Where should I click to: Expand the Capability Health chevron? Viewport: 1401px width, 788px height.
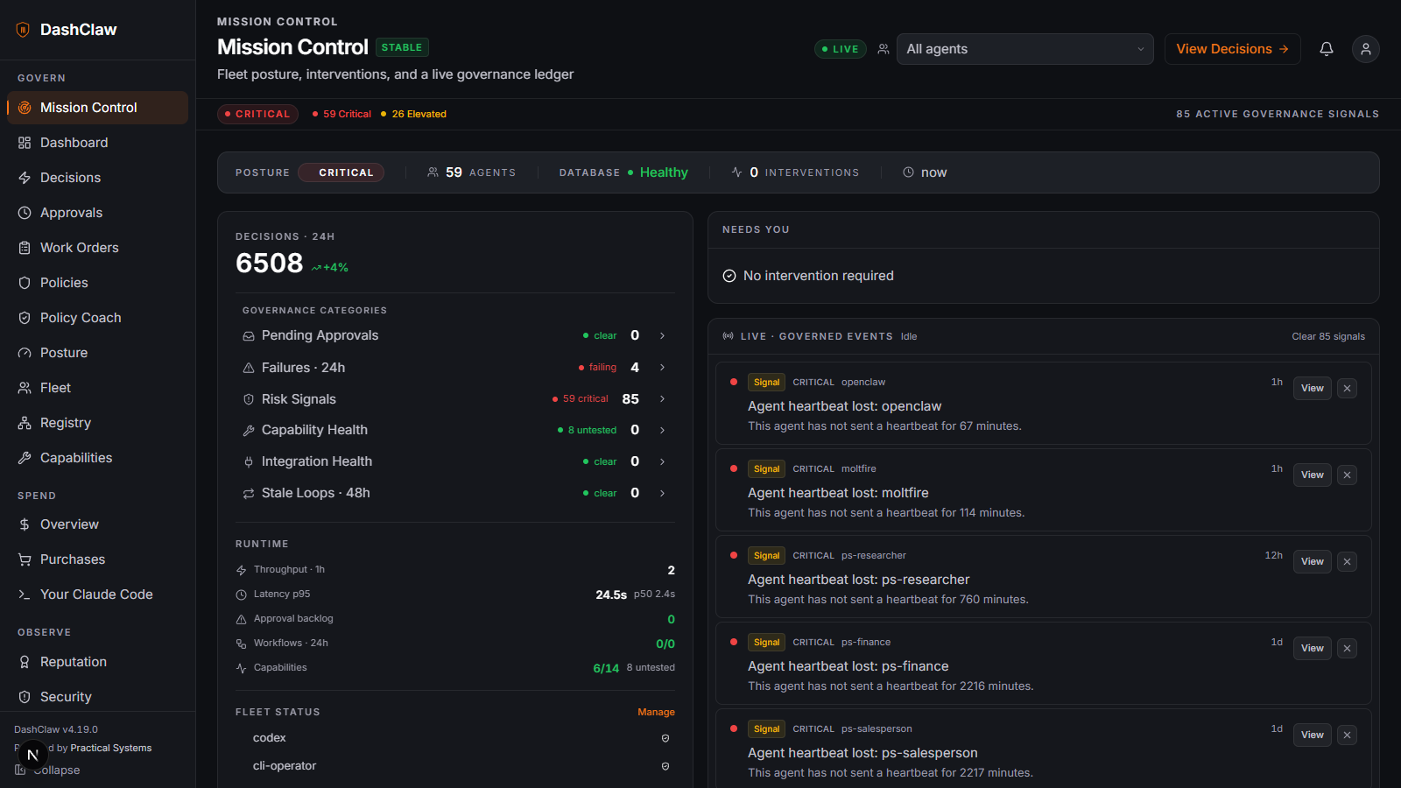click(x=662, y=430)
